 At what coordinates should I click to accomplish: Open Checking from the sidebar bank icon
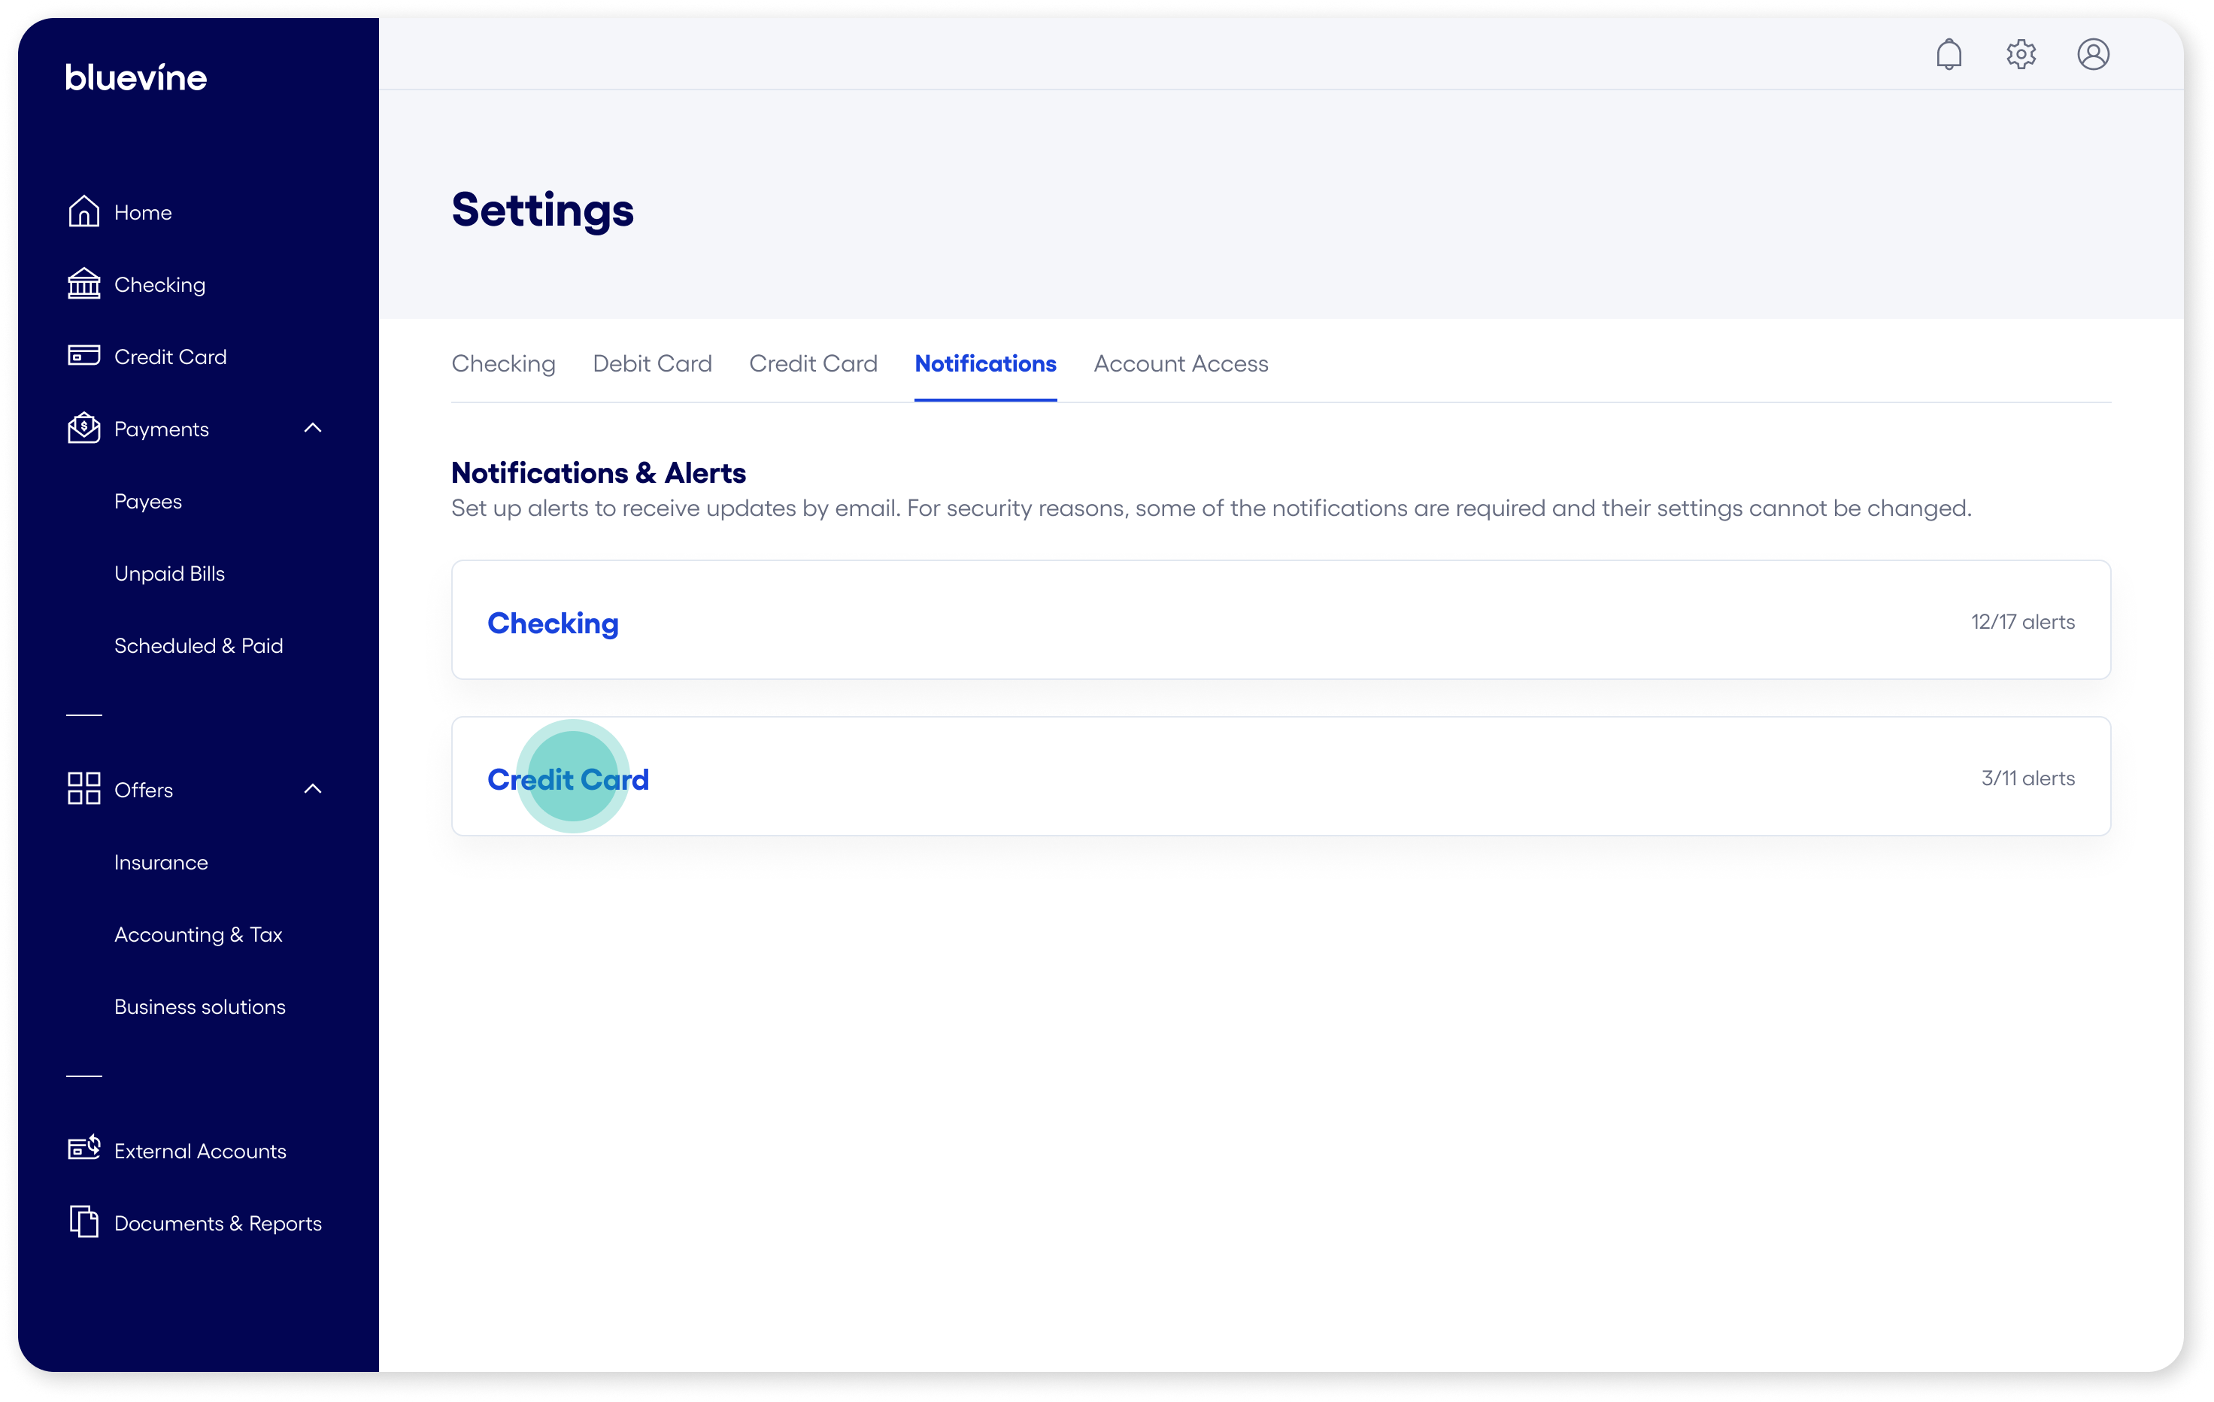pyautogui.click(x=83, y=283)
